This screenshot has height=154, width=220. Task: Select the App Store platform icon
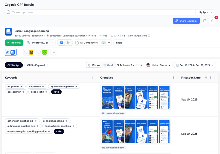pyautogui.click(x=61, y=43)
